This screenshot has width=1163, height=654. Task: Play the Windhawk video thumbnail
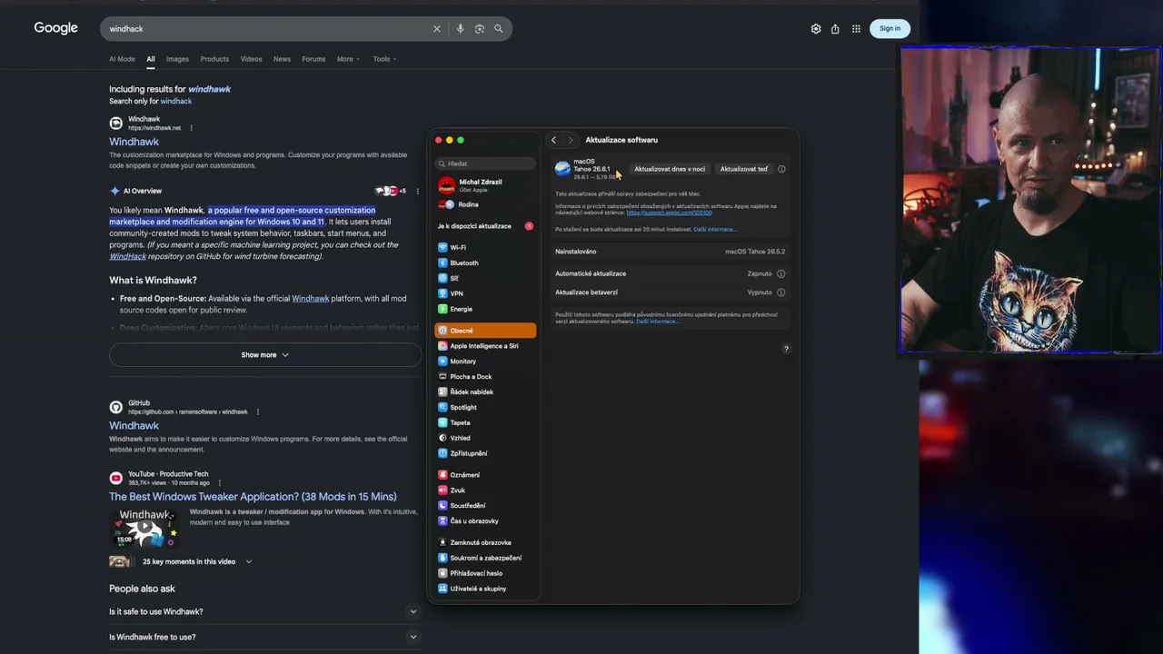point(145,528)
